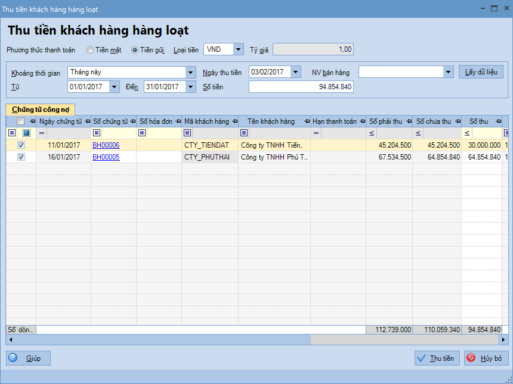Click the pin icon on Ngày chứng từ column

click(86, 121)
